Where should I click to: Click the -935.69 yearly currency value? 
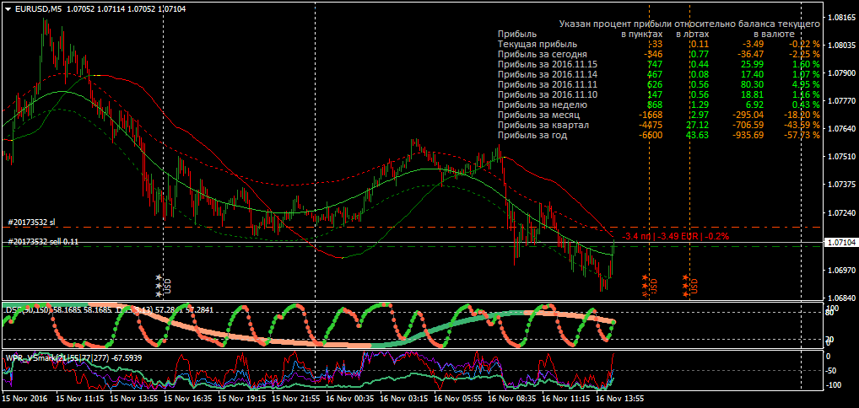pos(748,135)
